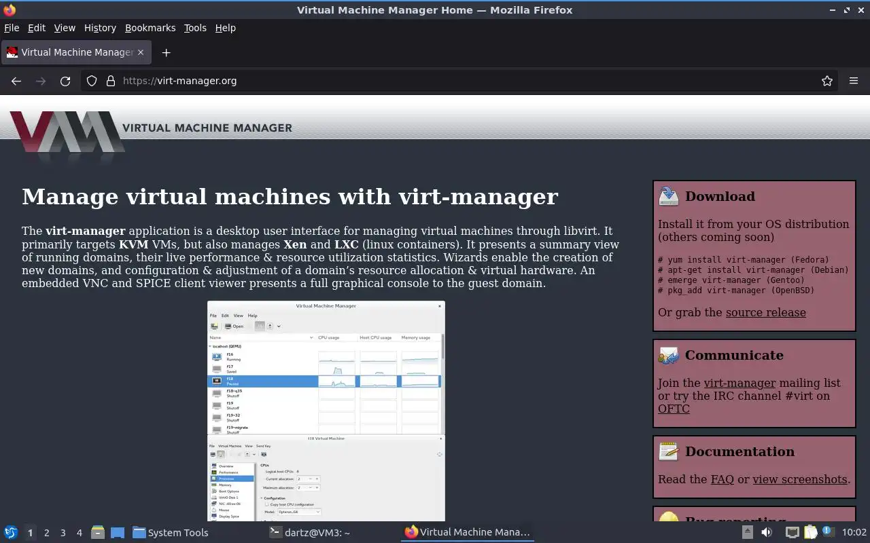Select the Virtual Machine Manager browser tab

click(75, 52)
